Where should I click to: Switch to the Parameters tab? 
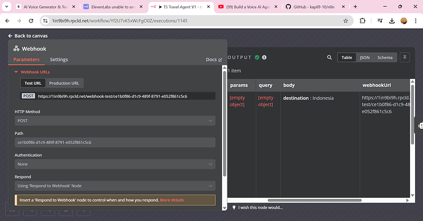pos(26,60)
